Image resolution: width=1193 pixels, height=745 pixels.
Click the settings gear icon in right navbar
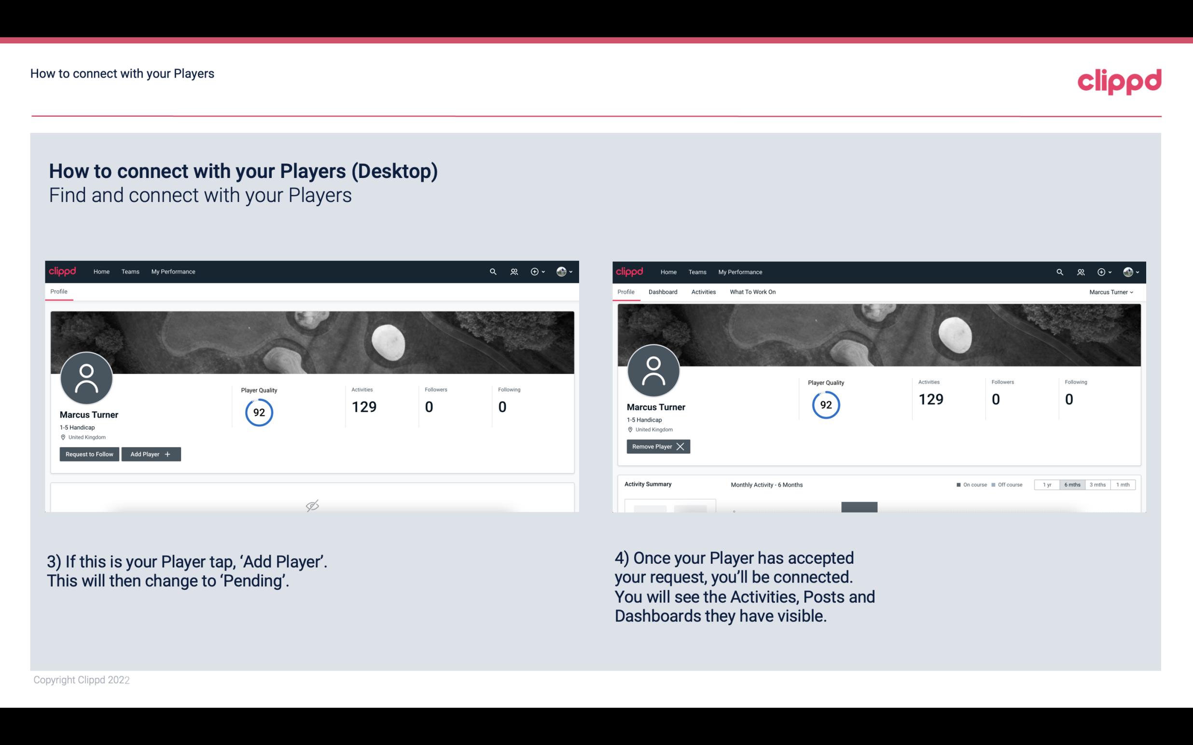(1102, 271)
